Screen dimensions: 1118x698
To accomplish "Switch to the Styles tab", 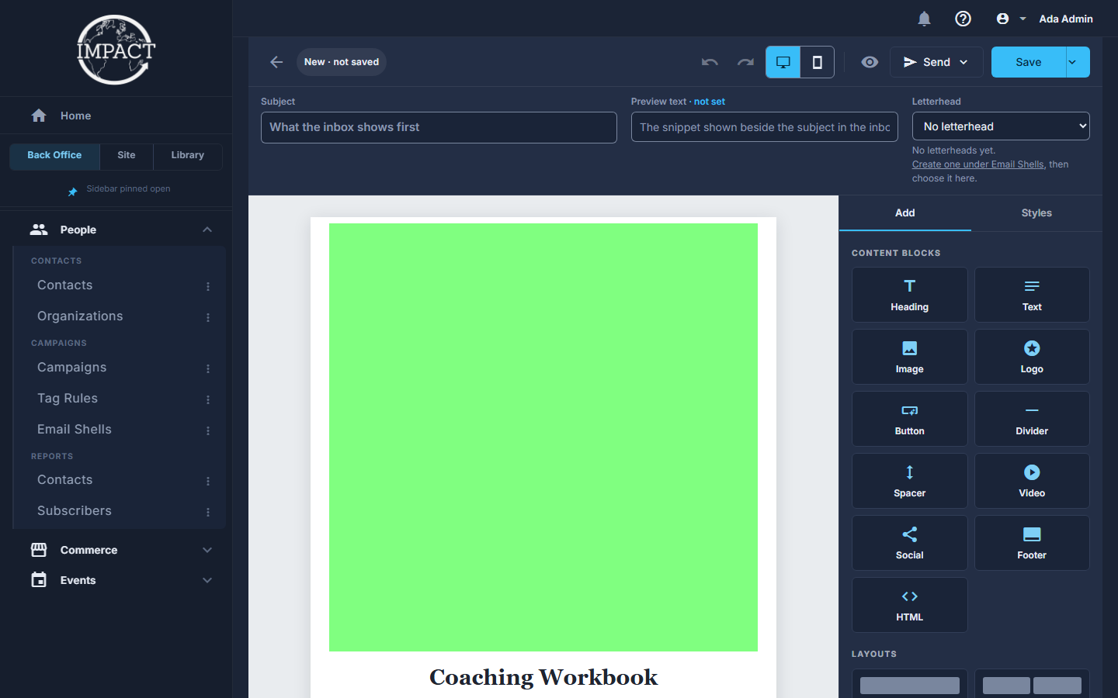I will [1036, 213].
